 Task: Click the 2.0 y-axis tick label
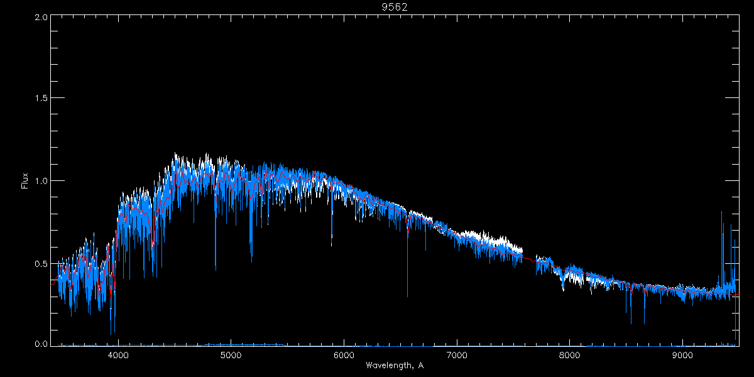[41, 18]
